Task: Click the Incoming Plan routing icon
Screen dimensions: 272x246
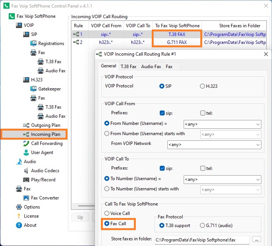Action: click(26, 134)
